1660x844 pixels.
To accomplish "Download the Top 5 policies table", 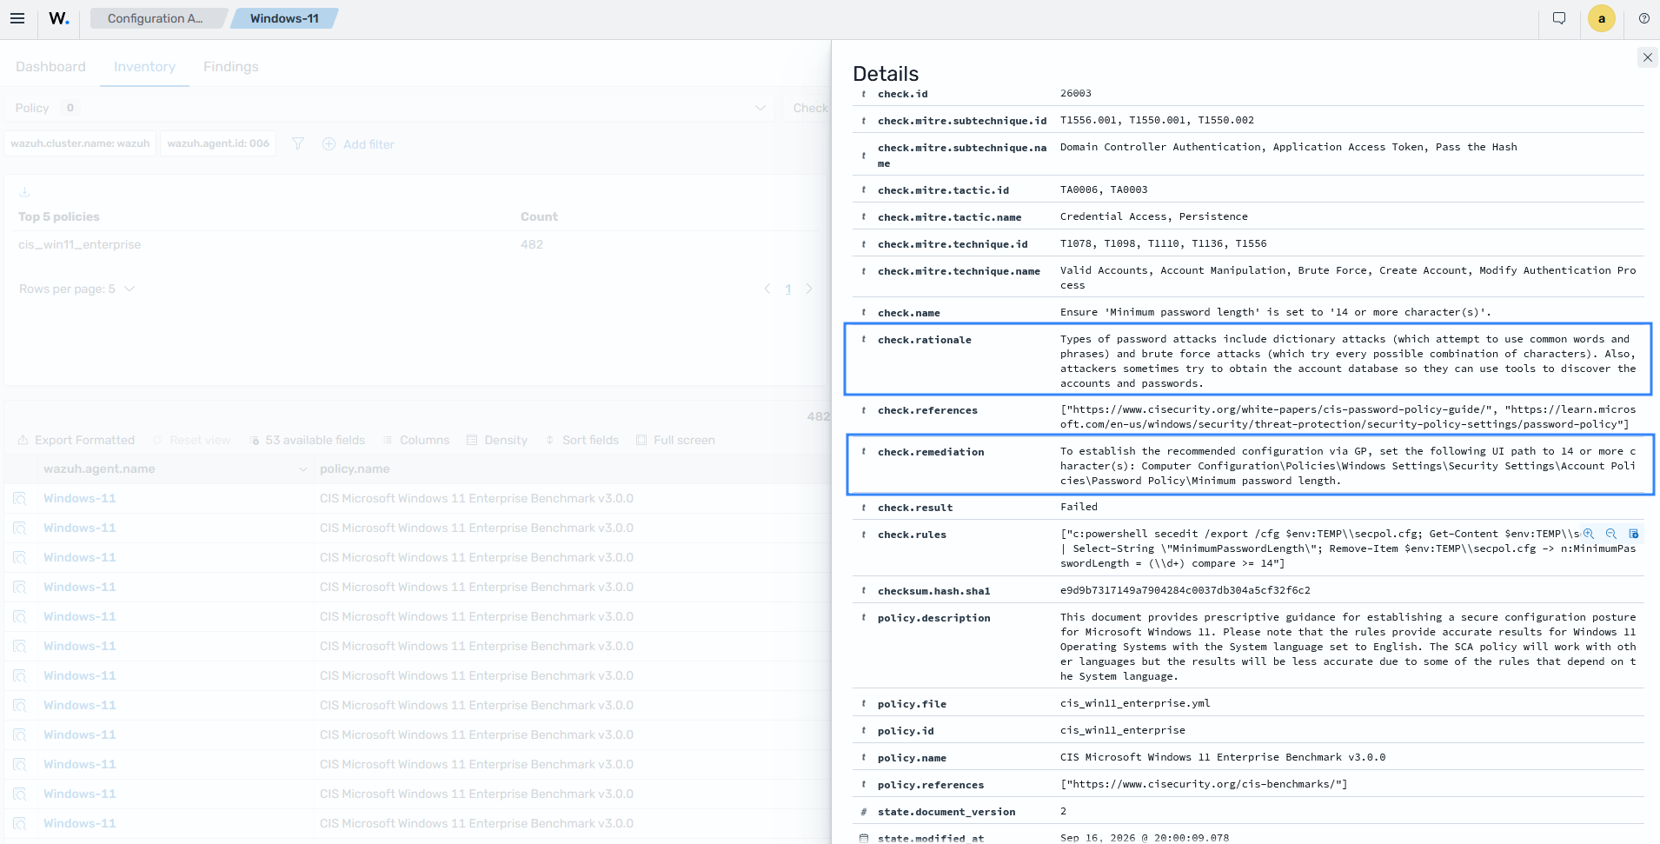I will 24,192.
